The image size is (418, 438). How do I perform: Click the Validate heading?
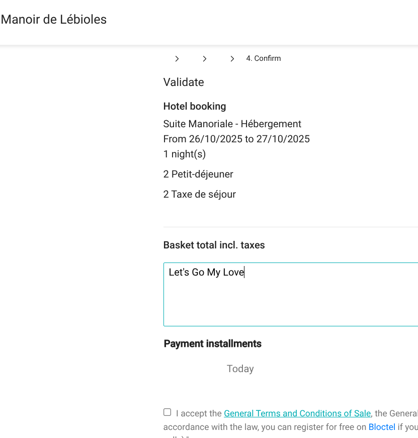184,82
